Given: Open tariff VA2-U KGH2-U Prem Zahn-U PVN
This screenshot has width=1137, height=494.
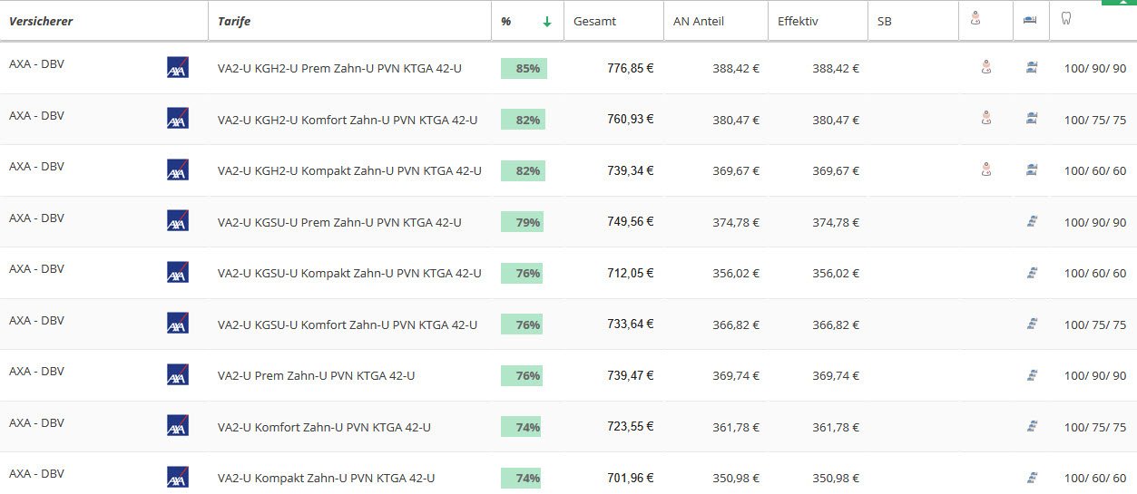Looking at the screenshot, I should (x=339, y=68).
